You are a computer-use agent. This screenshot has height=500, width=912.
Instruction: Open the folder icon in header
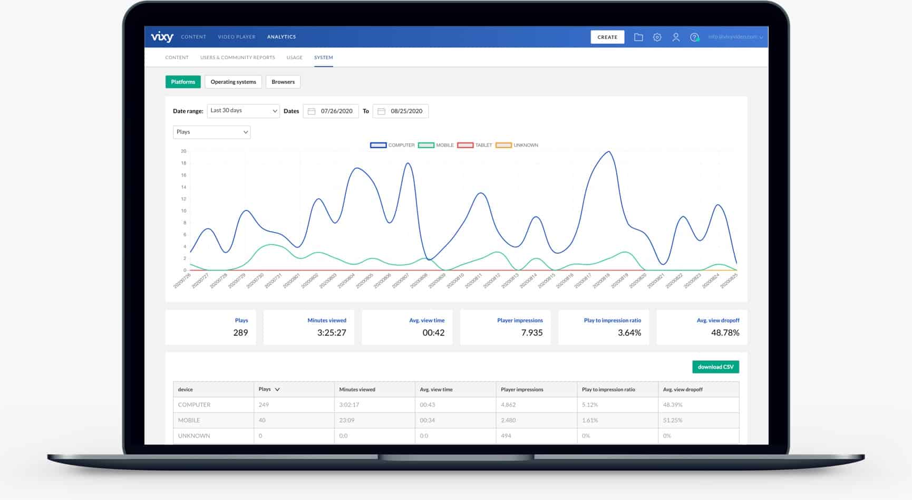[638, 37]
